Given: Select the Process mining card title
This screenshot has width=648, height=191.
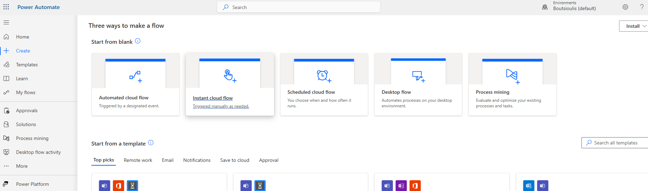Looking at the screenshot, I should (493, 92).
